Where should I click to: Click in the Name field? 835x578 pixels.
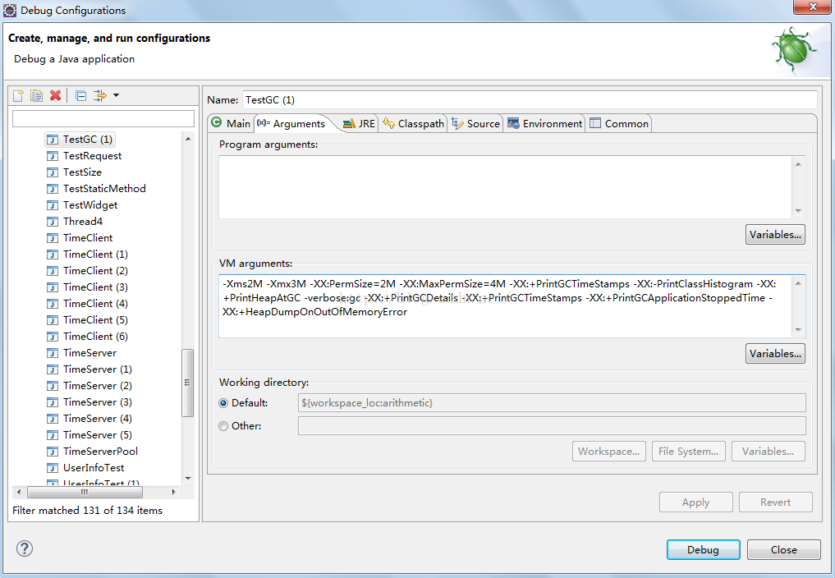point(530,99)
